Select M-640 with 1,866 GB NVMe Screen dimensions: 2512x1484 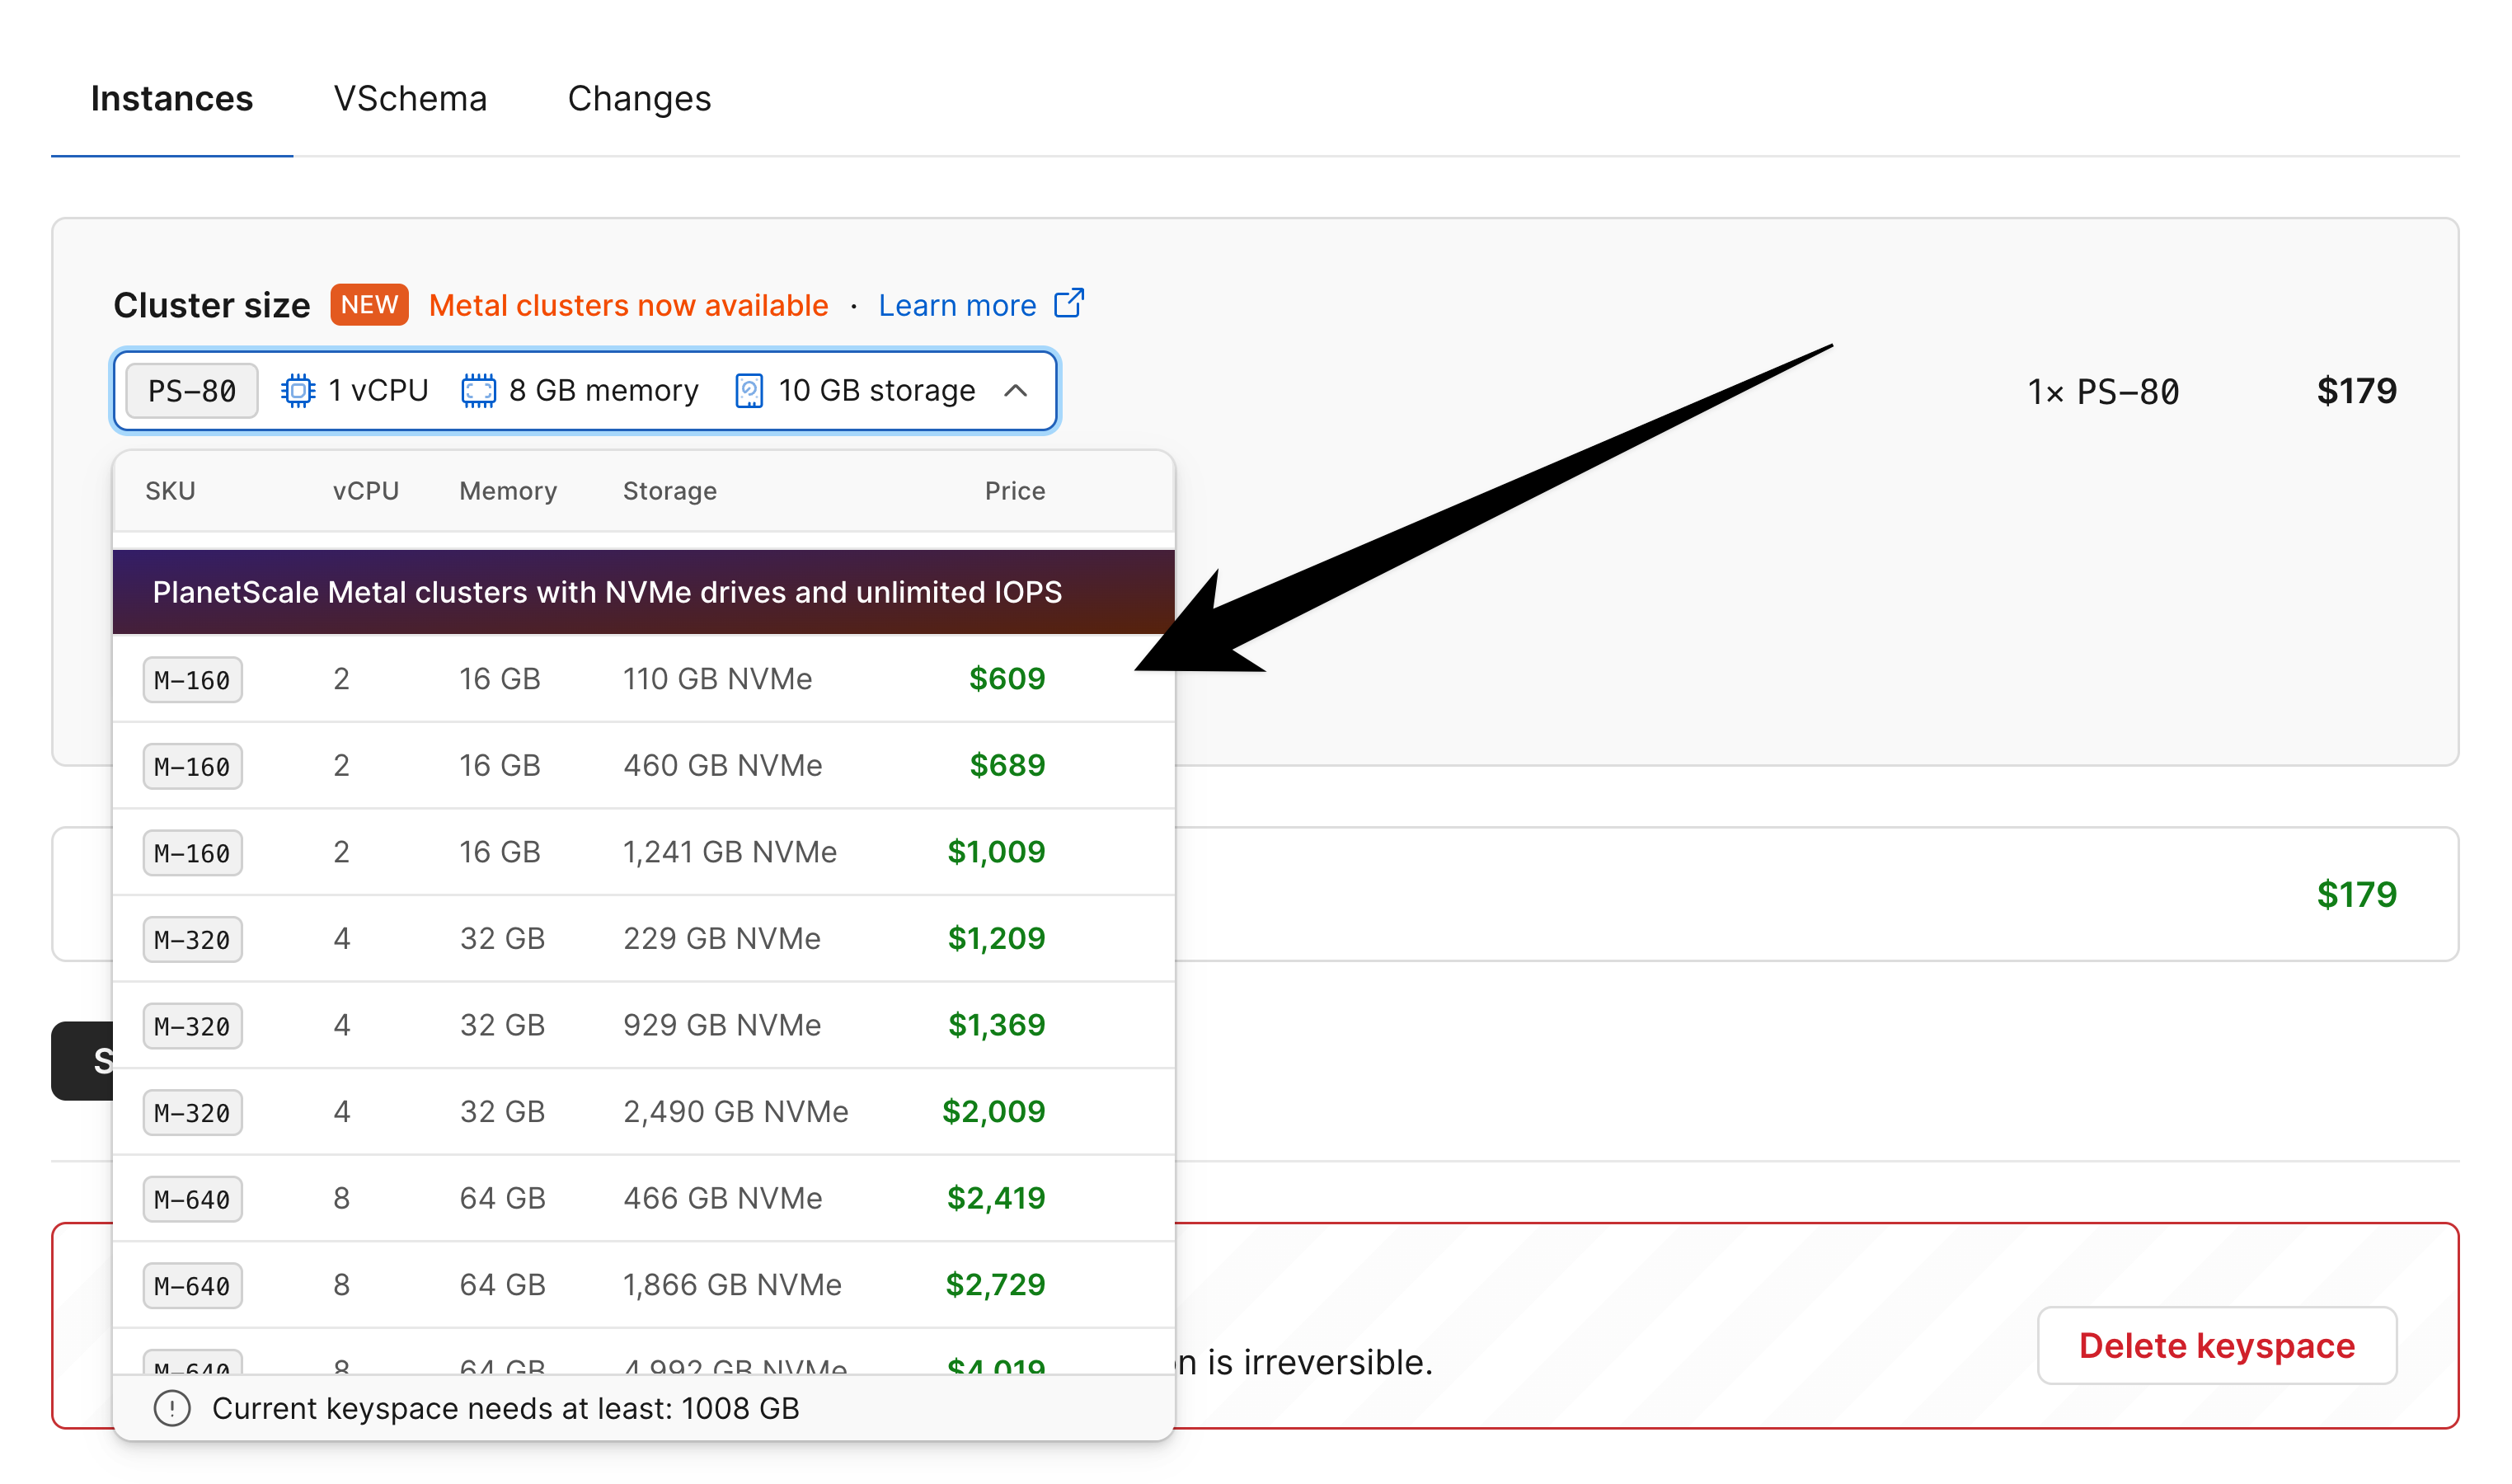643,1285
